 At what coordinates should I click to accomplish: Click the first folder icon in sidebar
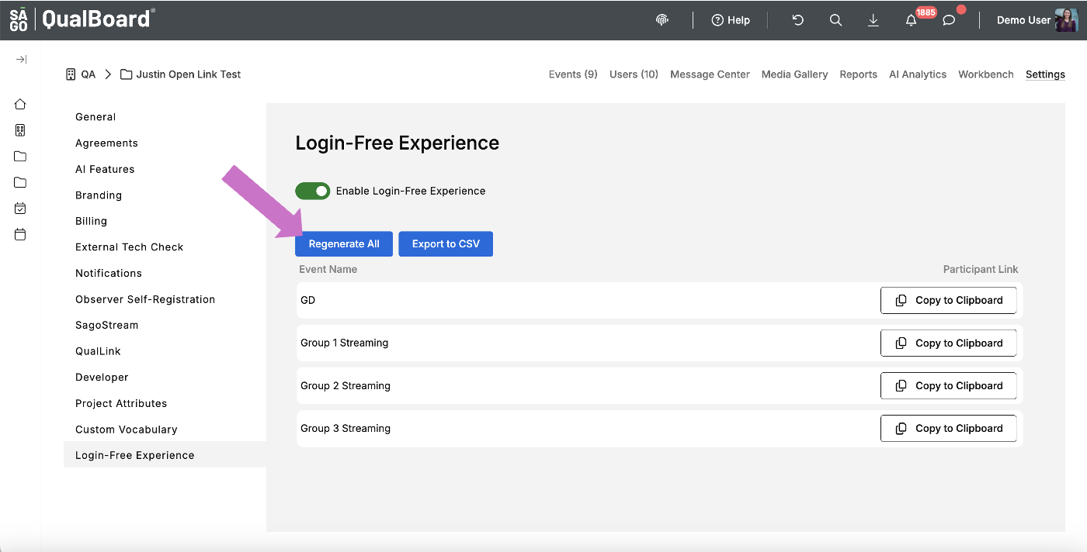point(20,157)
